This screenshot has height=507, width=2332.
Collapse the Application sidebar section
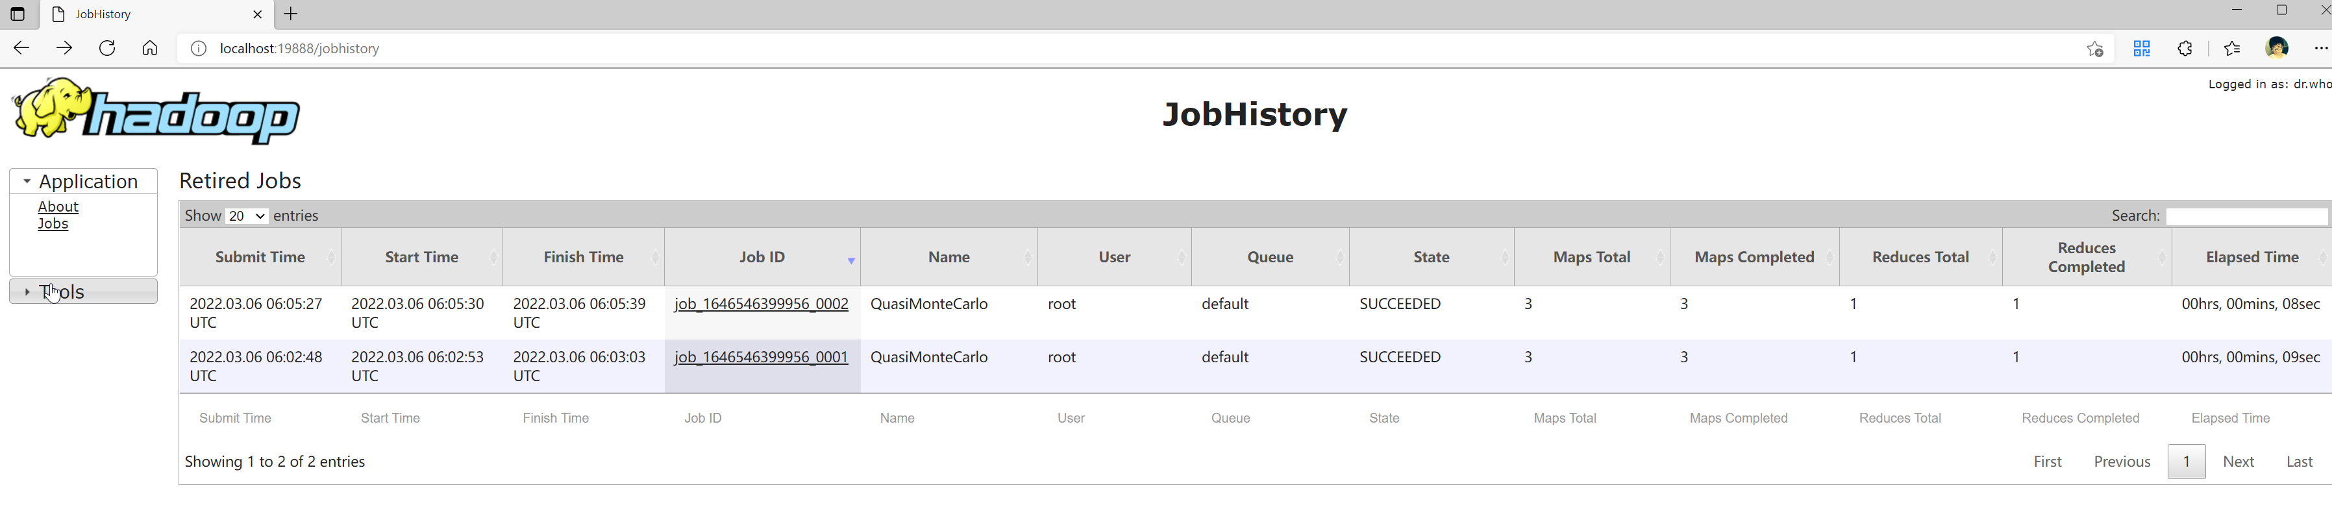click(83, 181)
